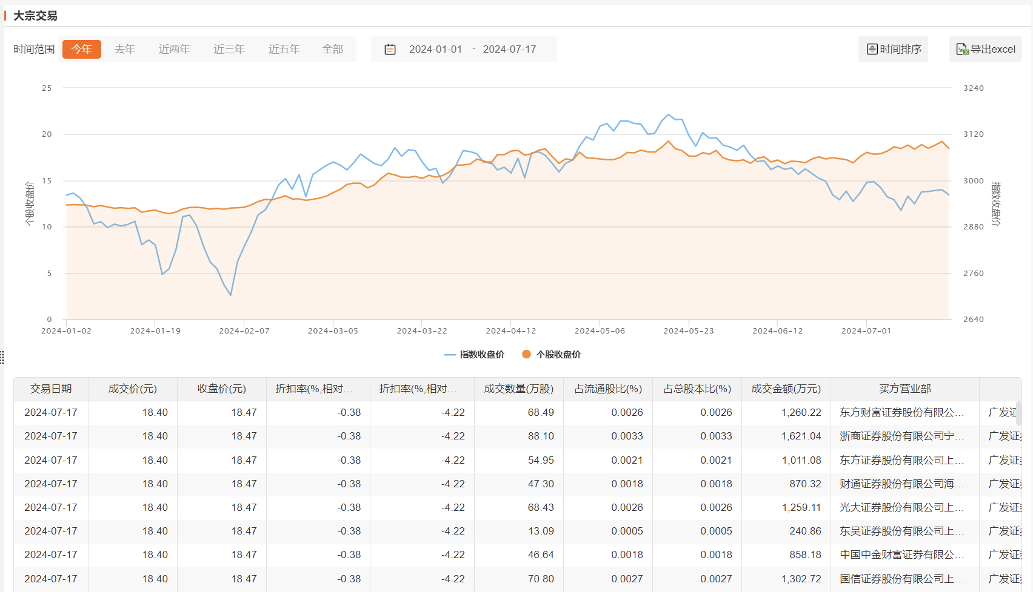Screen dimensions: 1033x592
Task: Show 全部 time range data
Action: [333, 50]
